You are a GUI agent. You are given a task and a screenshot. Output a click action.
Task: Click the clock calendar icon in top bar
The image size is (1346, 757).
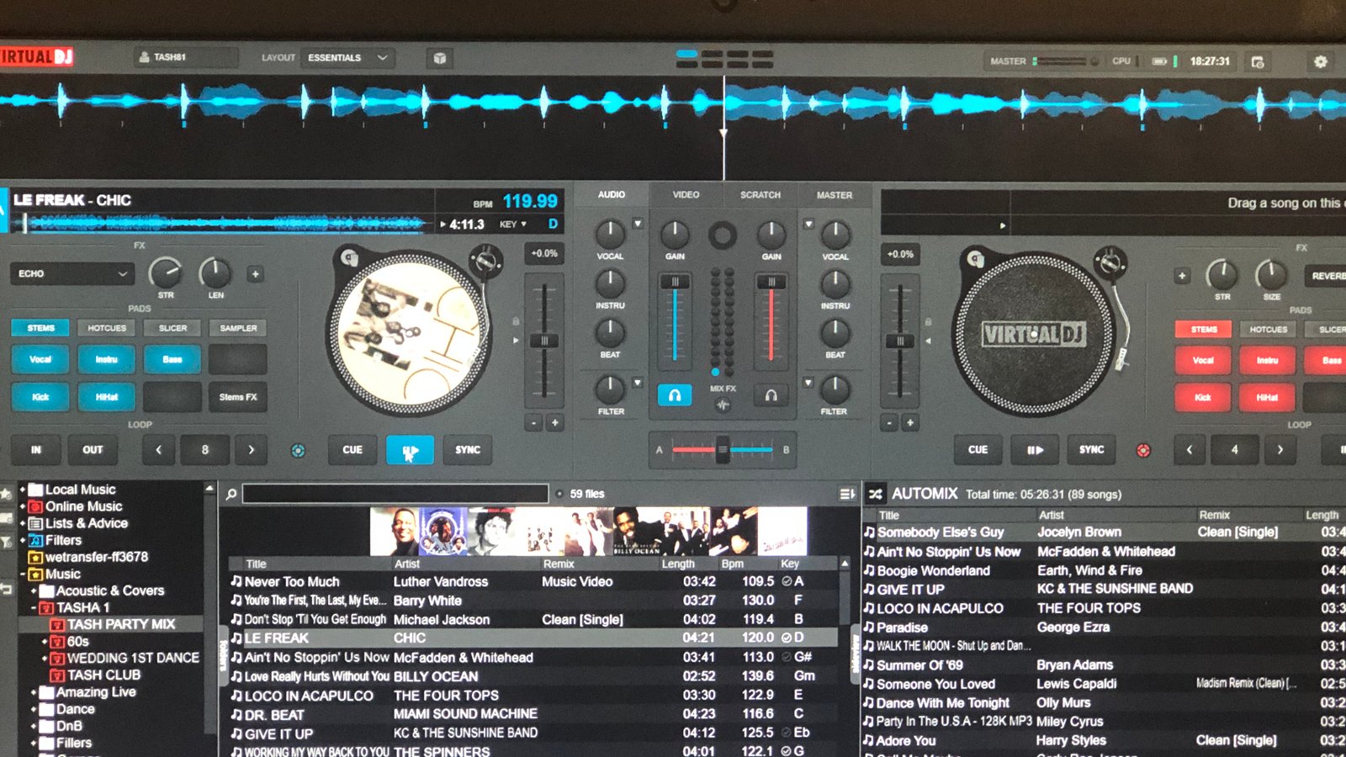tap(1258, 61)
